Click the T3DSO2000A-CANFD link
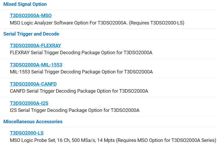 click(x=33, y=84)
